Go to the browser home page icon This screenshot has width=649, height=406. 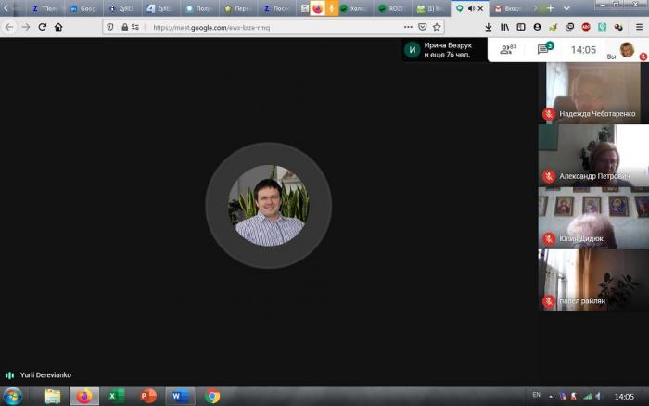click(x=59, y=27)
